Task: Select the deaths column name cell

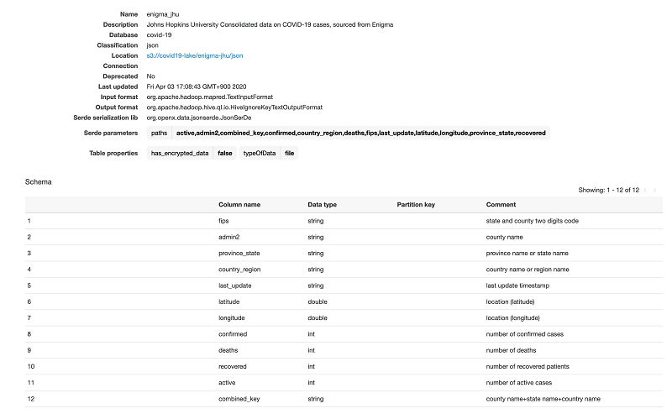Action: click(x=228, y=350)
